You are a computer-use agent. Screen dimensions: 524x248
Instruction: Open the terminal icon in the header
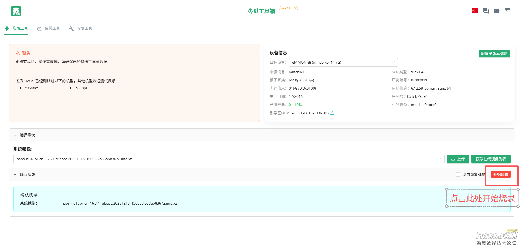pos(508,11)
